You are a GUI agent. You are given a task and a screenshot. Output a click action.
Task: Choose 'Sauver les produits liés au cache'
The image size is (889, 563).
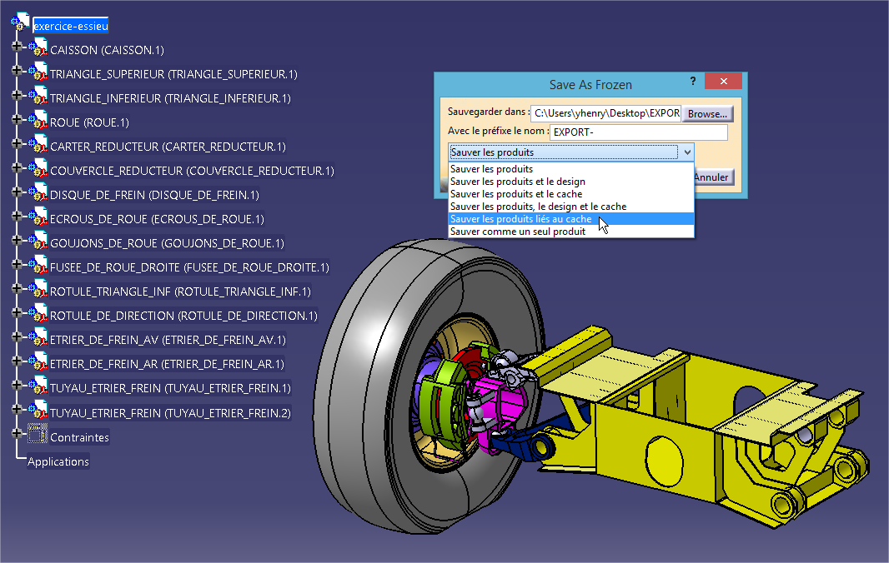571,219
